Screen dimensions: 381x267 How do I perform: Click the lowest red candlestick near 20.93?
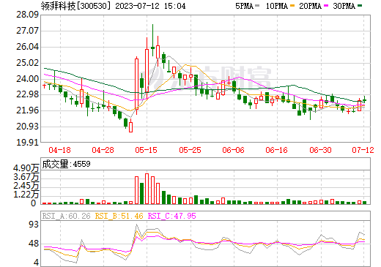pyautogui.click(x=130, y=126)
